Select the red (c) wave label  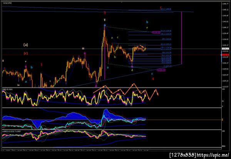pyautogui.click(x=26, y=53)
